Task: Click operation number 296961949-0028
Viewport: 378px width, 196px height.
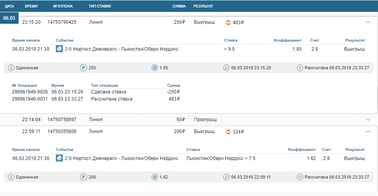Action: click(30, 92)
